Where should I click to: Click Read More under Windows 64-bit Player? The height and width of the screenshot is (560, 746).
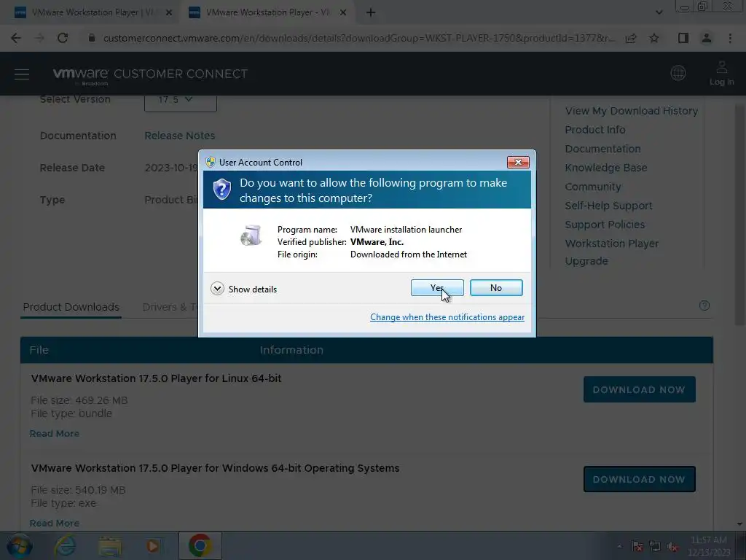click(54, 524)
